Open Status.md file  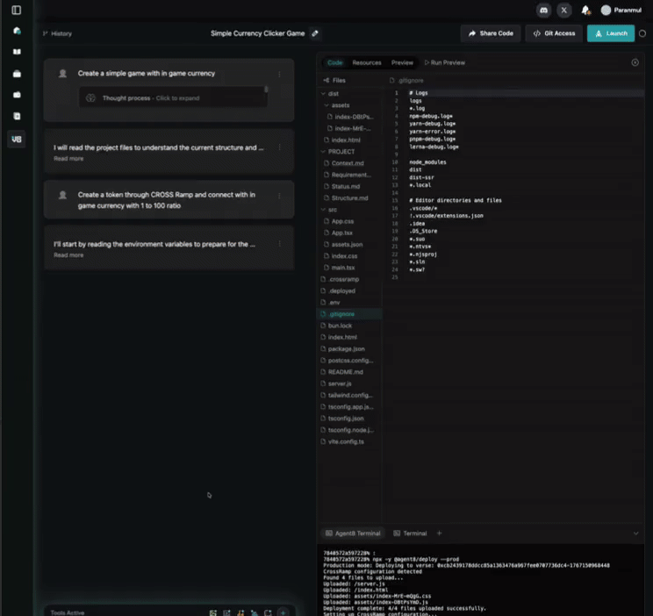346,187
